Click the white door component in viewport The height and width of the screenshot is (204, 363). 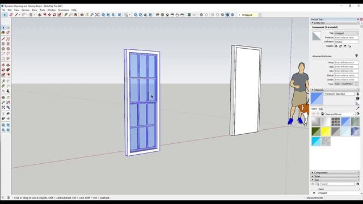click(246, 90)
